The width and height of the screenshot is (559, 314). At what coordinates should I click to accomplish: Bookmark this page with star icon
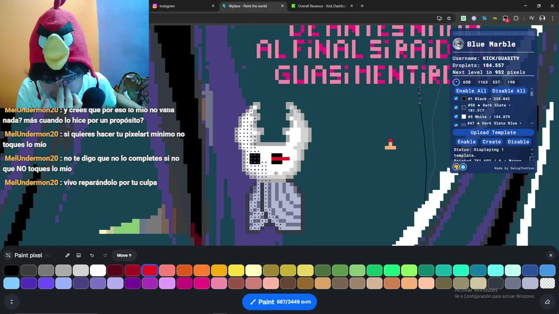[449, 18]
